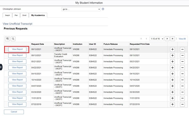Click the grid find magnifier icon
The height and width of the screenshot is (116, 189).
[13, 39]
